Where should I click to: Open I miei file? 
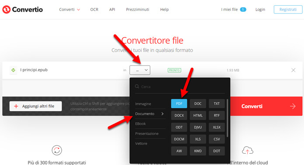pos(229,10)
